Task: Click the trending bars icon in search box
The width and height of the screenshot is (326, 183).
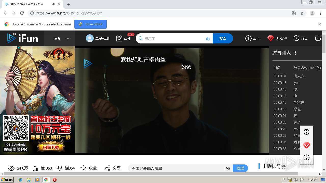Action: (x=208, y=39)
